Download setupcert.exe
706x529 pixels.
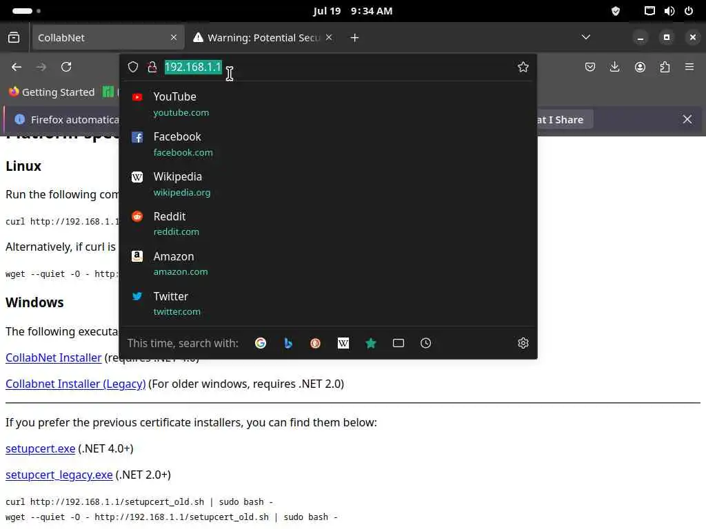[x=41, y=448]
